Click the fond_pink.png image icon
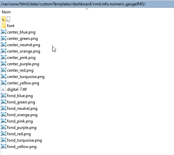174x155 pixels. pyautogui.click(x=4, y=121)
